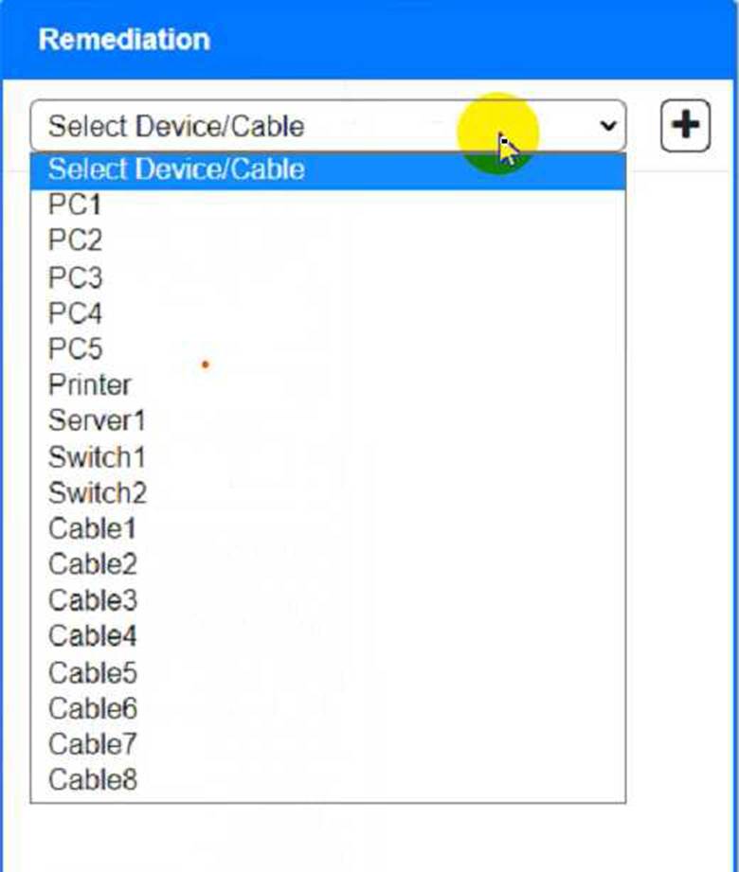Pick PC3 in the device list
The image size is (739, 872).
pyautogui.click(x=329, y=277)
